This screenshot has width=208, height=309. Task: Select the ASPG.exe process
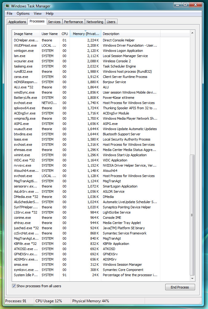tap(86, 124)
